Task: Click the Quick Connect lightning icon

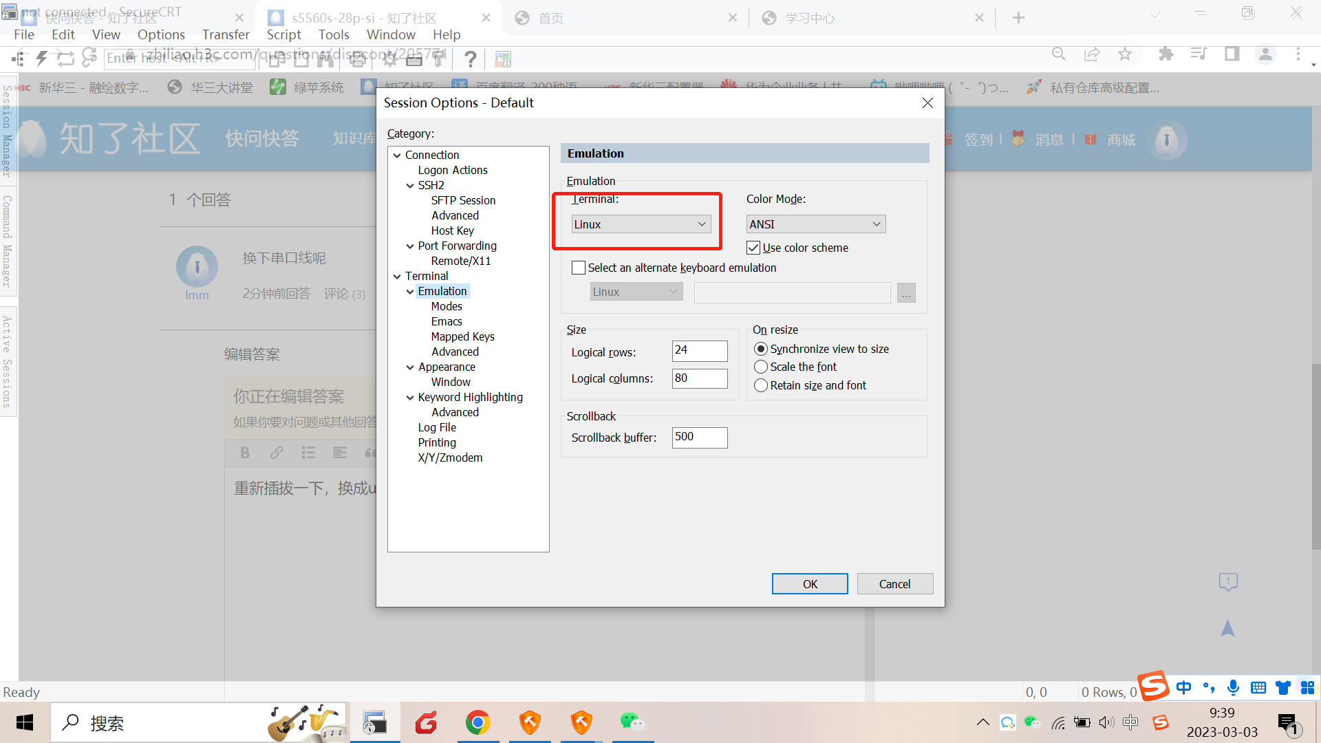Action: [x=41, y=58]
